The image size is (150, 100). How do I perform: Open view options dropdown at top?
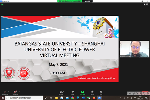coord(88,1)
